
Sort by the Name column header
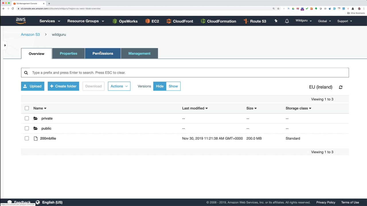click(40, 108)
